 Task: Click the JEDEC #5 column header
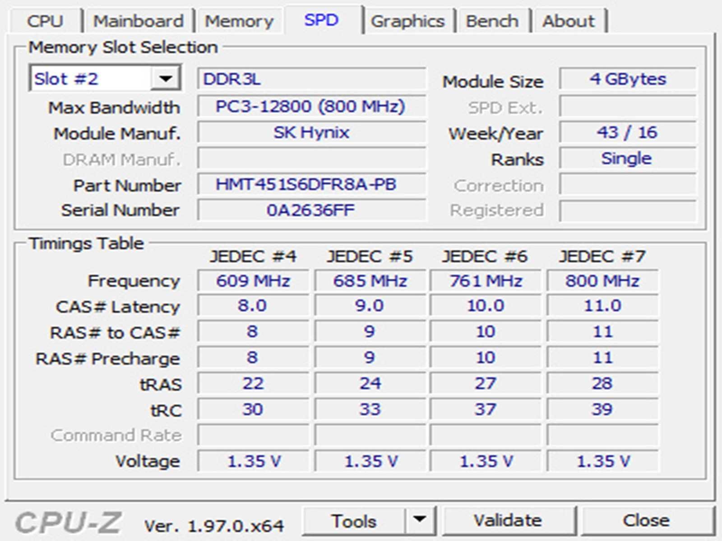click(370, 257)
